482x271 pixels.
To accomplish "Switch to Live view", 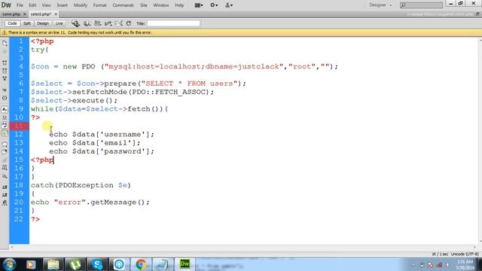I will (x=59, y=23).
